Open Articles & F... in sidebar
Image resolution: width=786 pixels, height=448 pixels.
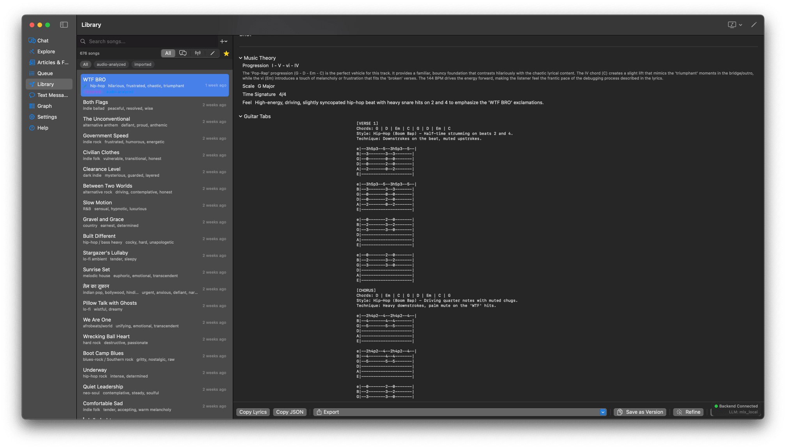(x=49, y=62)
